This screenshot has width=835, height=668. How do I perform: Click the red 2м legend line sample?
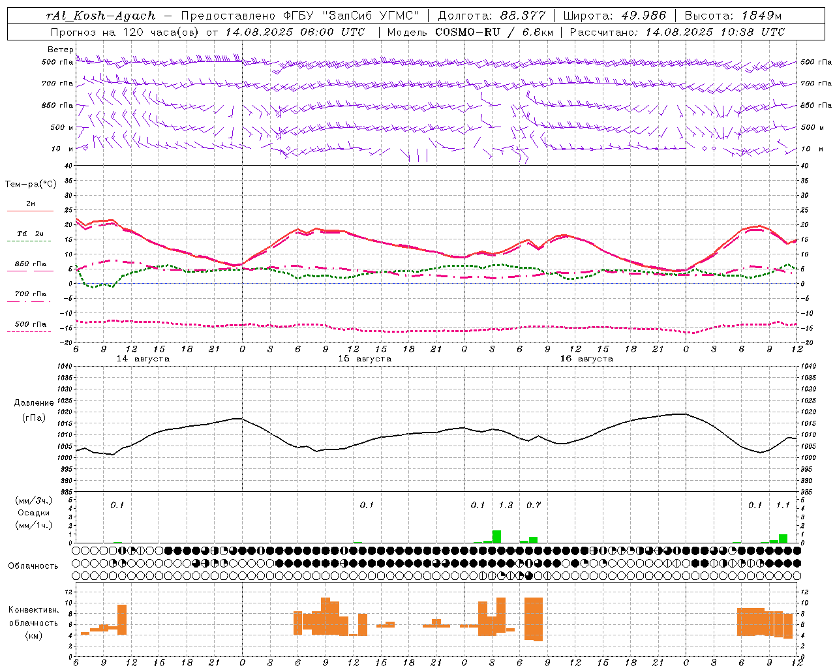click(x=30, y=211)
